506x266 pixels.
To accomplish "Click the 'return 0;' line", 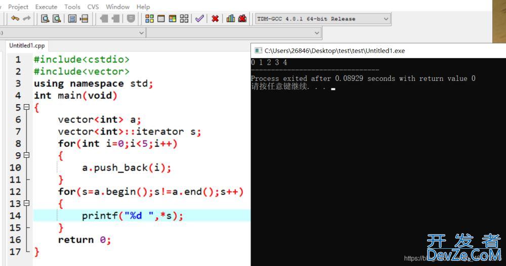I will [x=85, y=240].
